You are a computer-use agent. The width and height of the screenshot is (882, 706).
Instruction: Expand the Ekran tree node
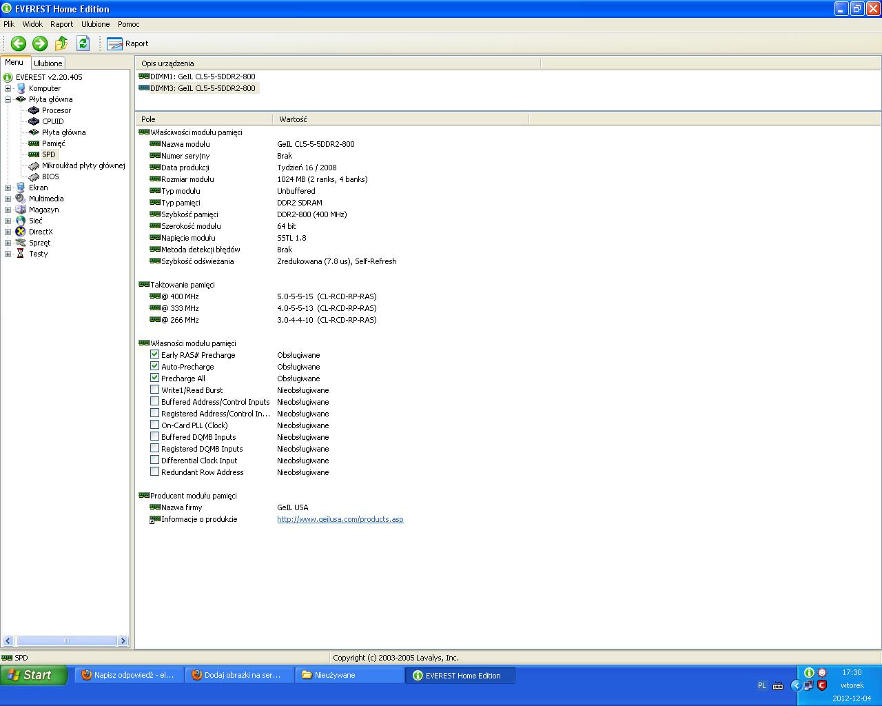[8, 188]
